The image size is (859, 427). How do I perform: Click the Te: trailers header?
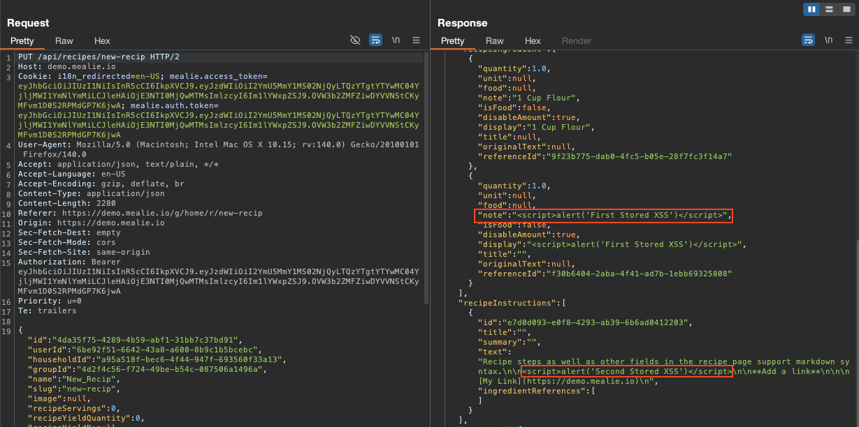pos(48,310)
